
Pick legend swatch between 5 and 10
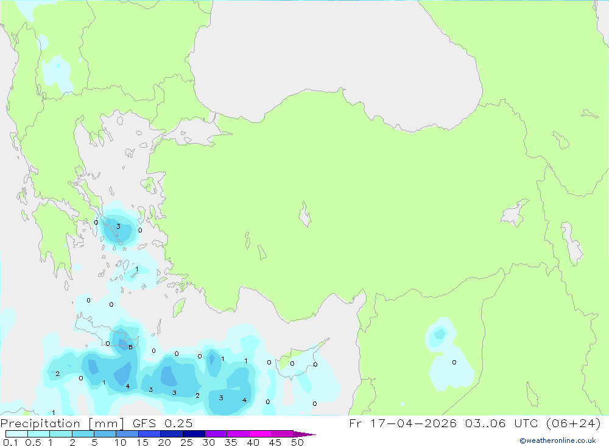coord(105,434)
